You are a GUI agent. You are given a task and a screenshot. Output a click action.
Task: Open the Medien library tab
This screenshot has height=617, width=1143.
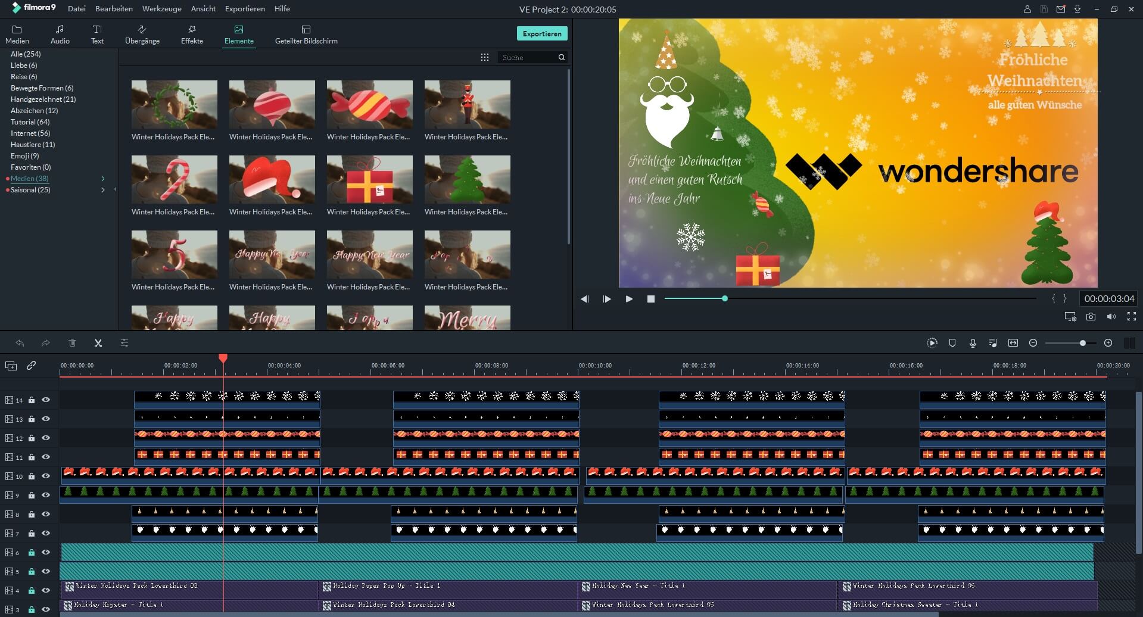tap(17, 35)
